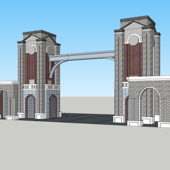
Task: Click the skybridge connecting the two towers
Action: click(x=82, y=56)
